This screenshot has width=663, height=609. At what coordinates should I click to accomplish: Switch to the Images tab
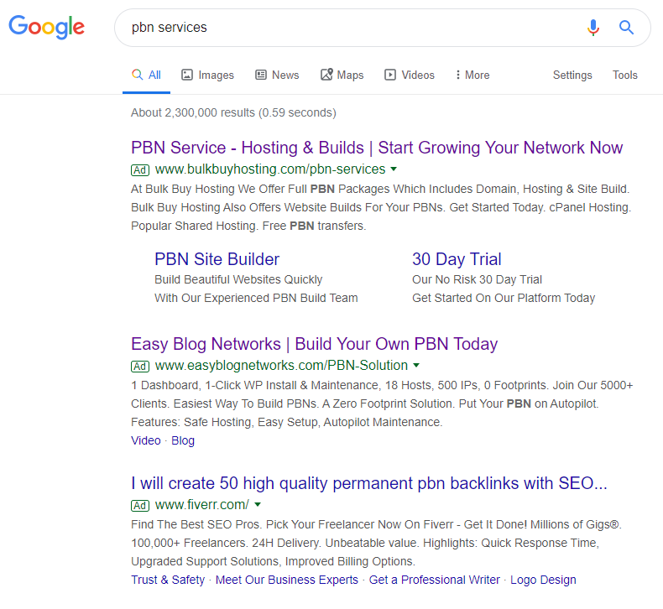(207, 75)
